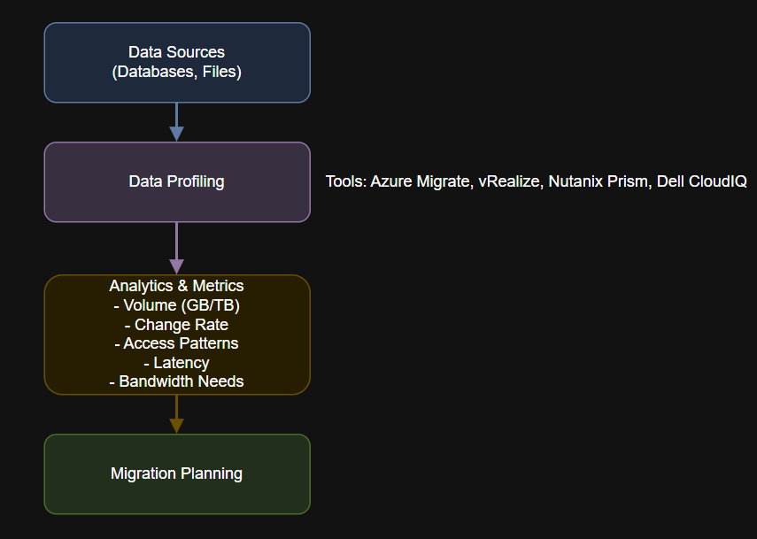The image size is (757, 539).
Task: Click the Migration Planning node
Action: pos(177,474)
